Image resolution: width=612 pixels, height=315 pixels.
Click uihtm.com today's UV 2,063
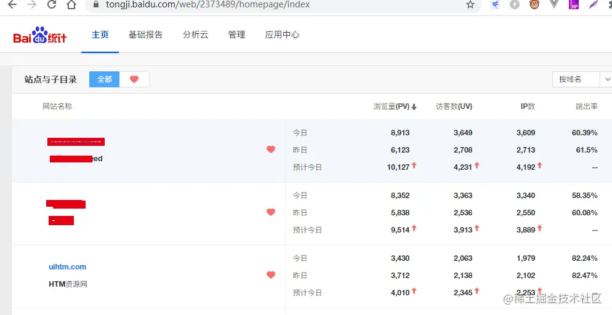(x=463, y=258)
